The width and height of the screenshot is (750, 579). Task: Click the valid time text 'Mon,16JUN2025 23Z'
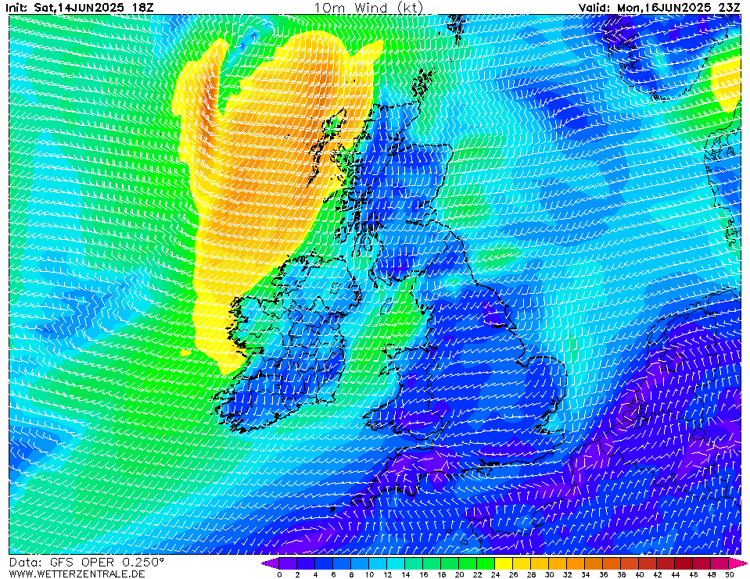(680, 8)
